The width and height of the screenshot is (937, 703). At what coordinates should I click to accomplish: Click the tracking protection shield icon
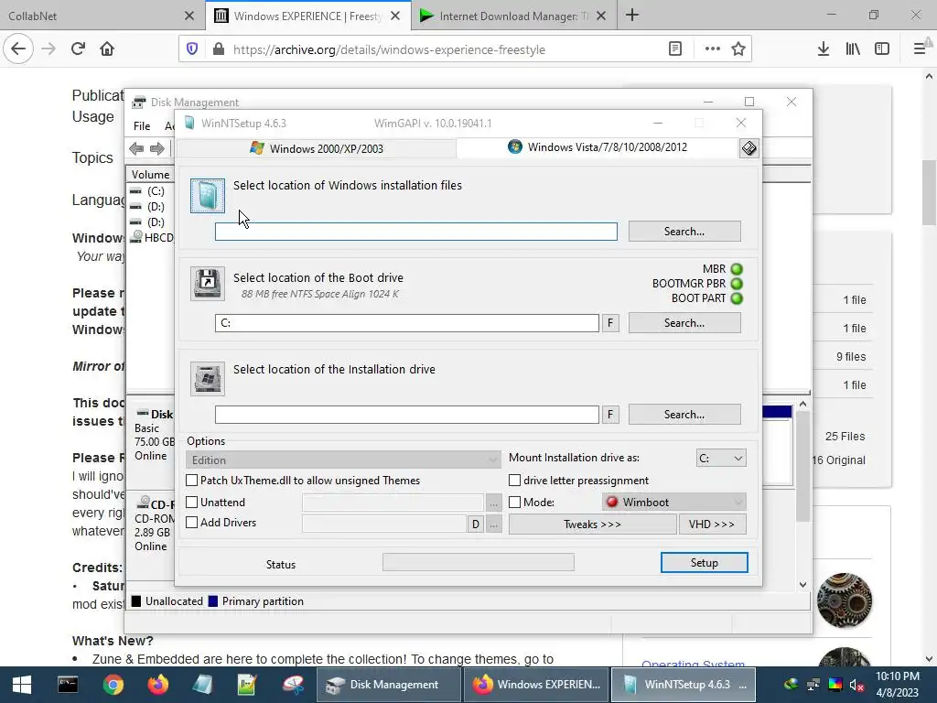point(192,49)
